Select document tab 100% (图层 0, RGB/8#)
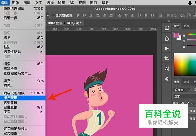Screen dimensions: 196x136 click(x=64, y=23)
